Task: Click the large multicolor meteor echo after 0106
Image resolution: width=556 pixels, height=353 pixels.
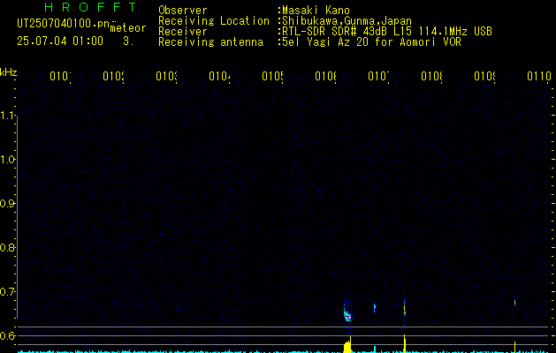Action: click(x=347, y=313)
